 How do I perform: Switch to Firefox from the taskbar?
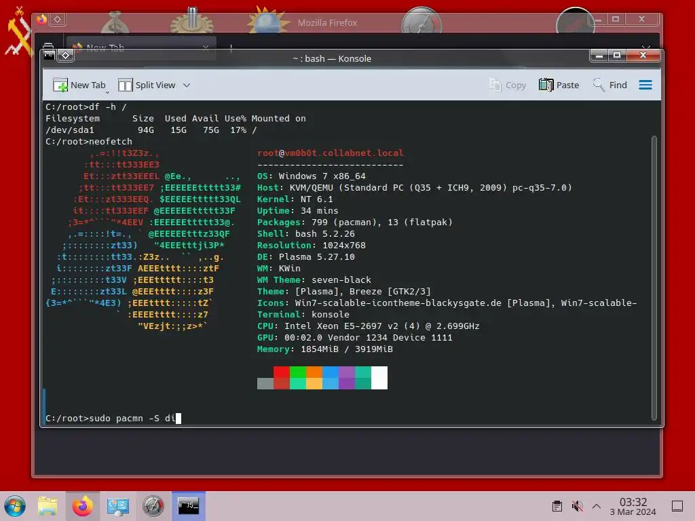82,506
